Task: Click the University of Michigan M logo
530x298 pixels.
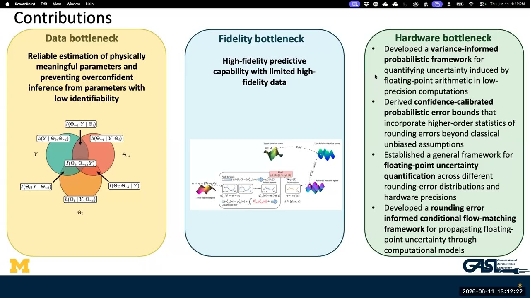Action: click(x=20, y=266)
